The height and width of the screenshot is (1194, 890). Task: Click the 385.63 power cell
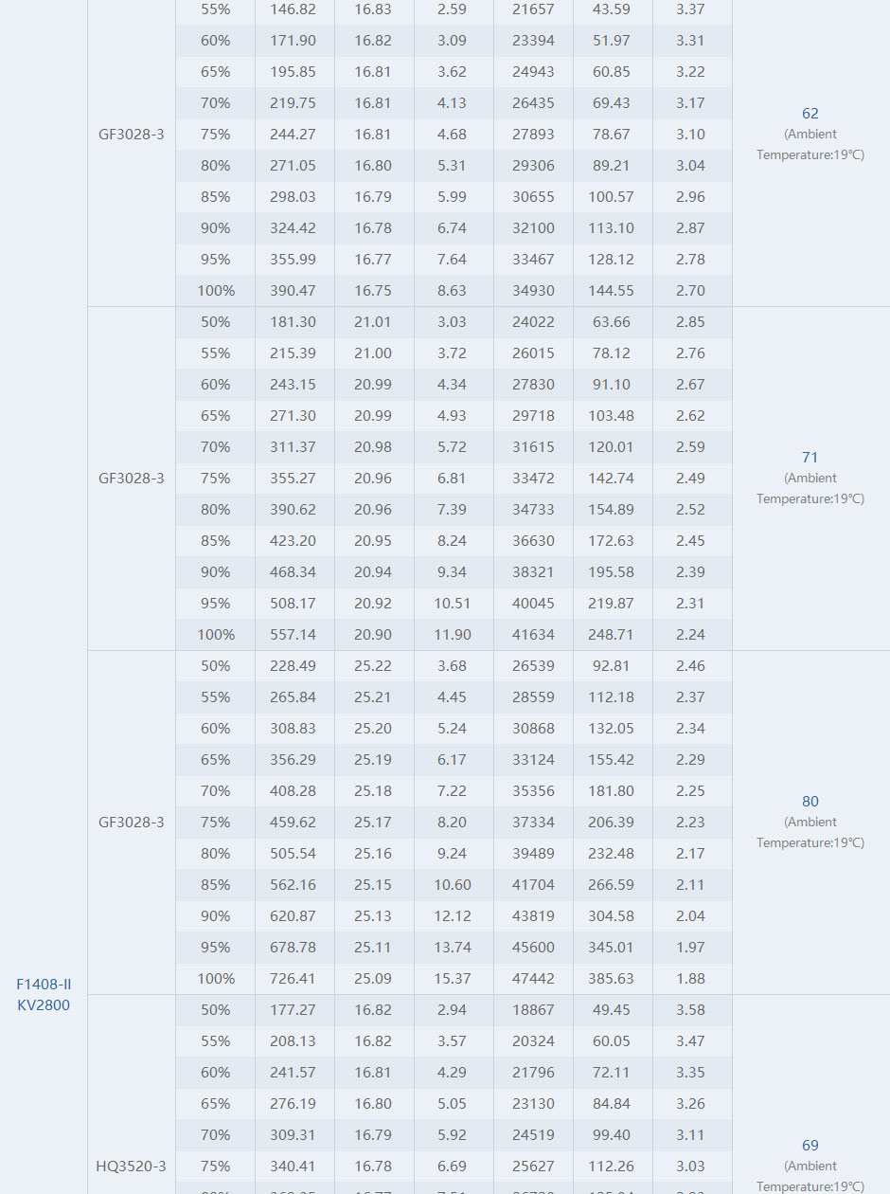(x=612, y=979)
